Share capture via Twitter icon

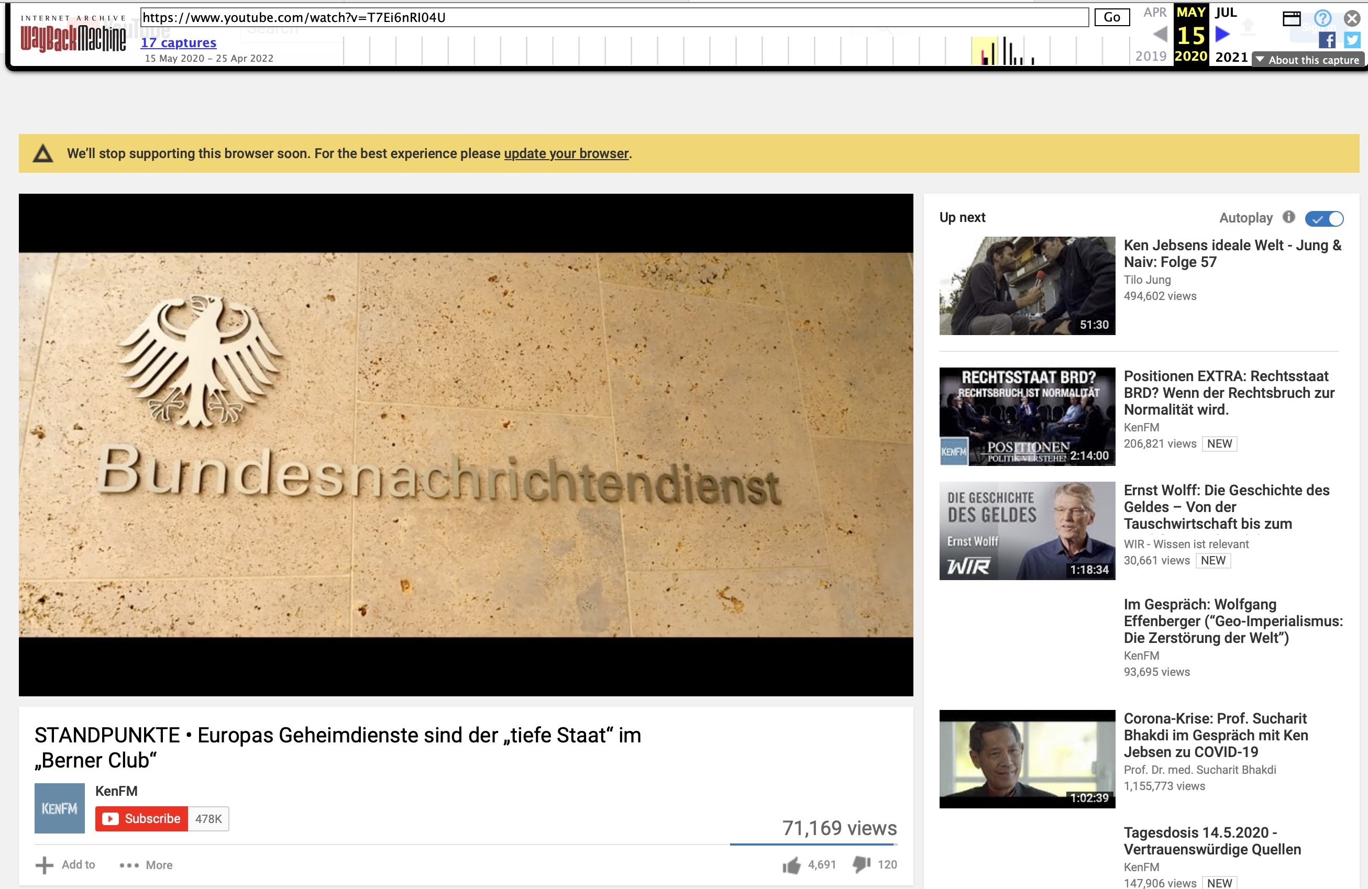click(1352, 40)
